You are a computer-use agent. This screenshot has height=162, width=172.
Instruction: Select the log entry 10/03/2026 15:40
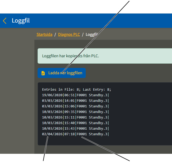point(75,123)
